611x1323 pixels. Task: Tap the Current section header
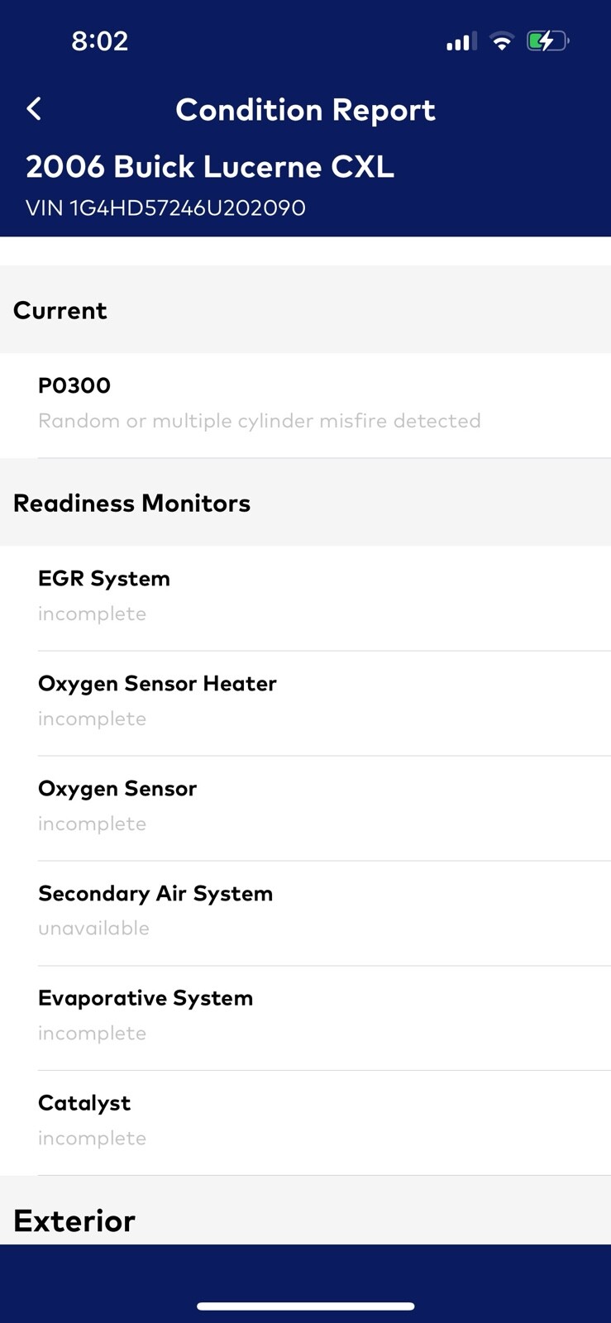coord(60,311)
